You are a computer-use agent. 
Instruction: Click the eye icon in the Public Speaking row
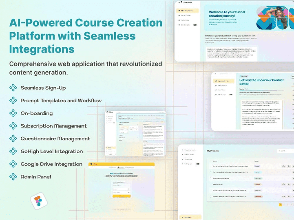[x=283, y=185]
